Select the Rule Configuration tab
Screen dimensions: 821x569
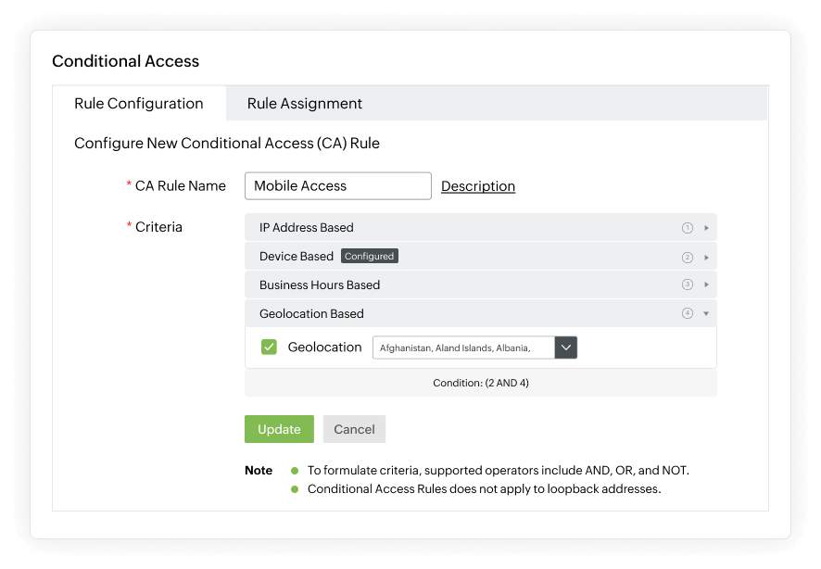click(x=139, y=103)
